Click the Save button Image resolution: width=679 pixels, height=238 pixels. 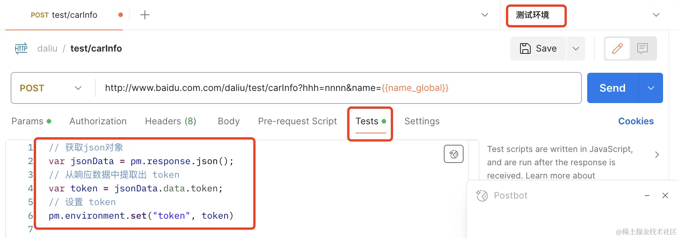pos(538,49)
